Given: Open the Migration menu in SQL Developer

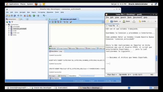Looking at the screenshot, I should tap(50, 12).
